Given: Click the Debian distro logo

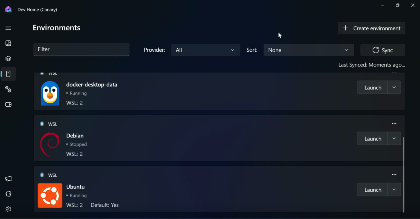Looking at the screenshot, I should pos(50,144).
